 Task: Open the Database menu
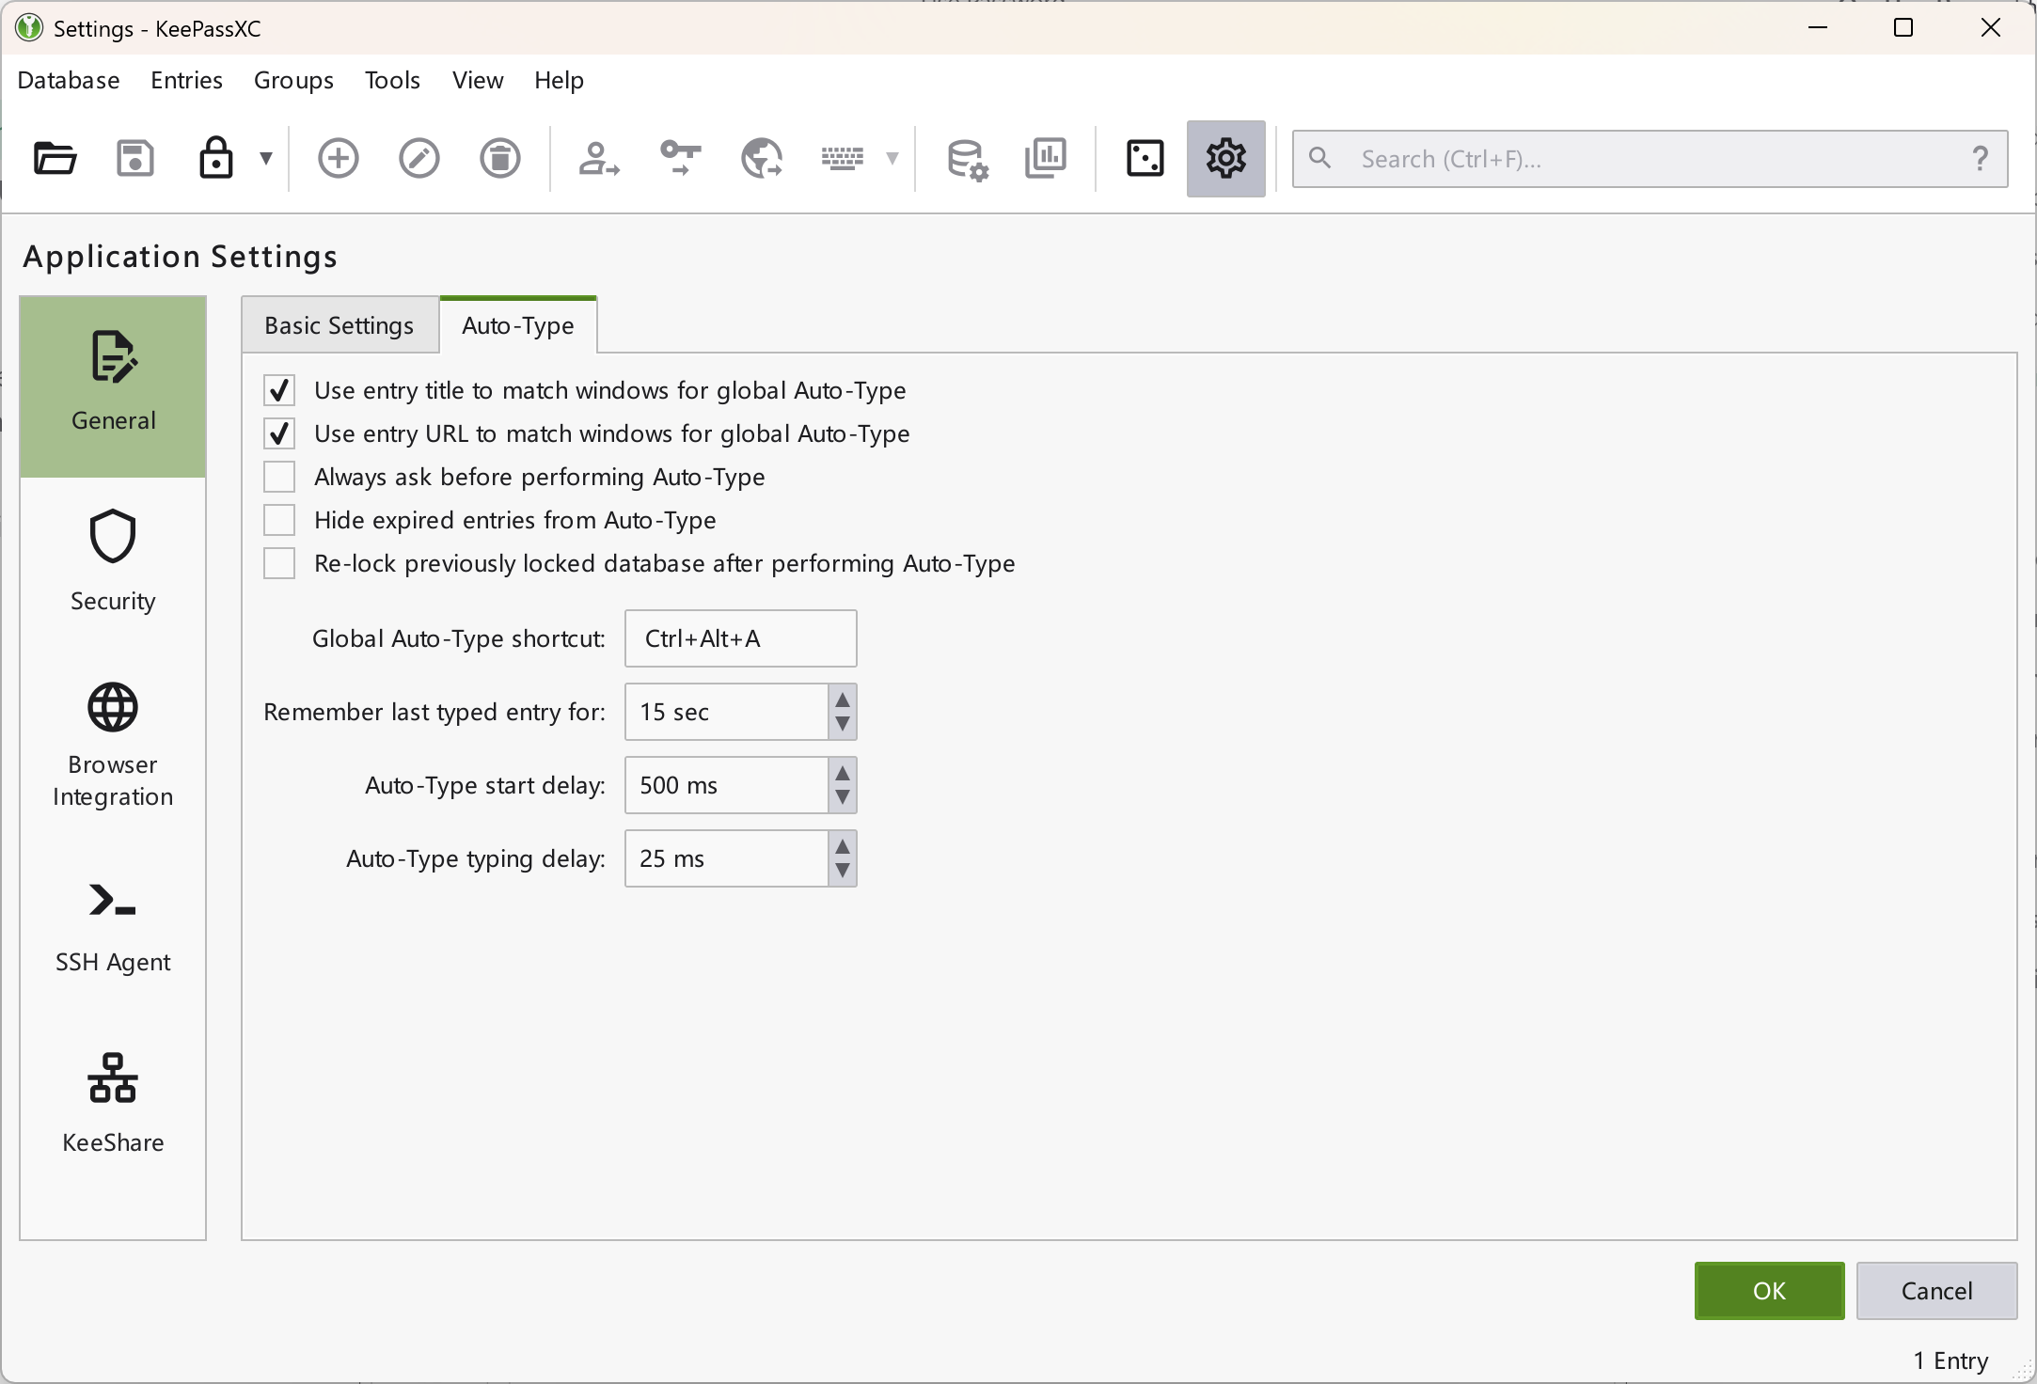pyautogui.click(x=69, y=80)
